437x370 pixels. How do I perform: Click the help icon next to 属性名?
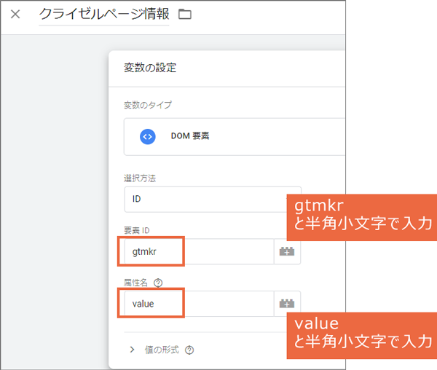[x=158, y=283]
